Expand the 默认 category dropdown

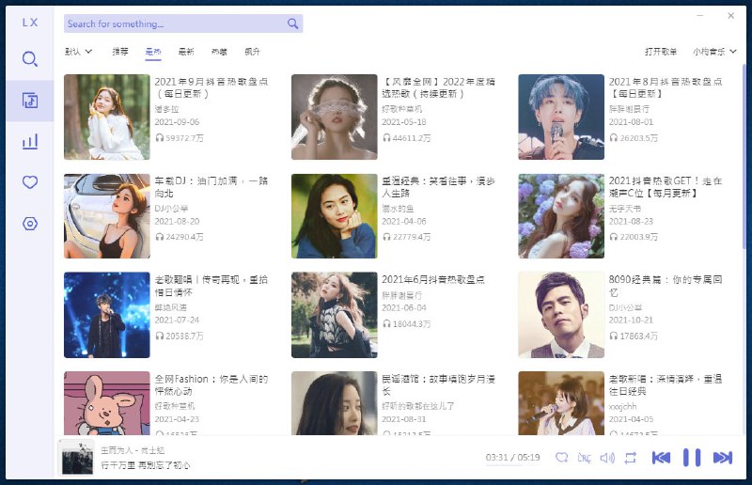79,52
